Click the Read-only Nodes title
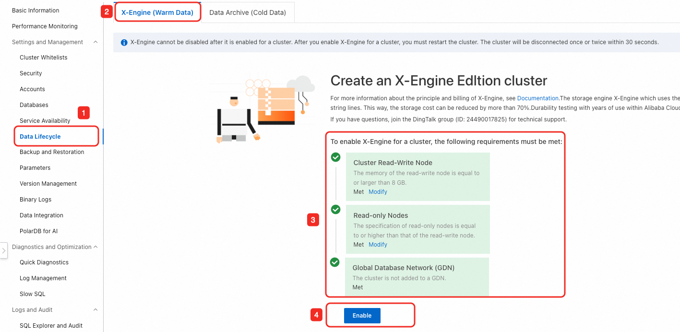 pyautogui.click(x=381, y=215)
